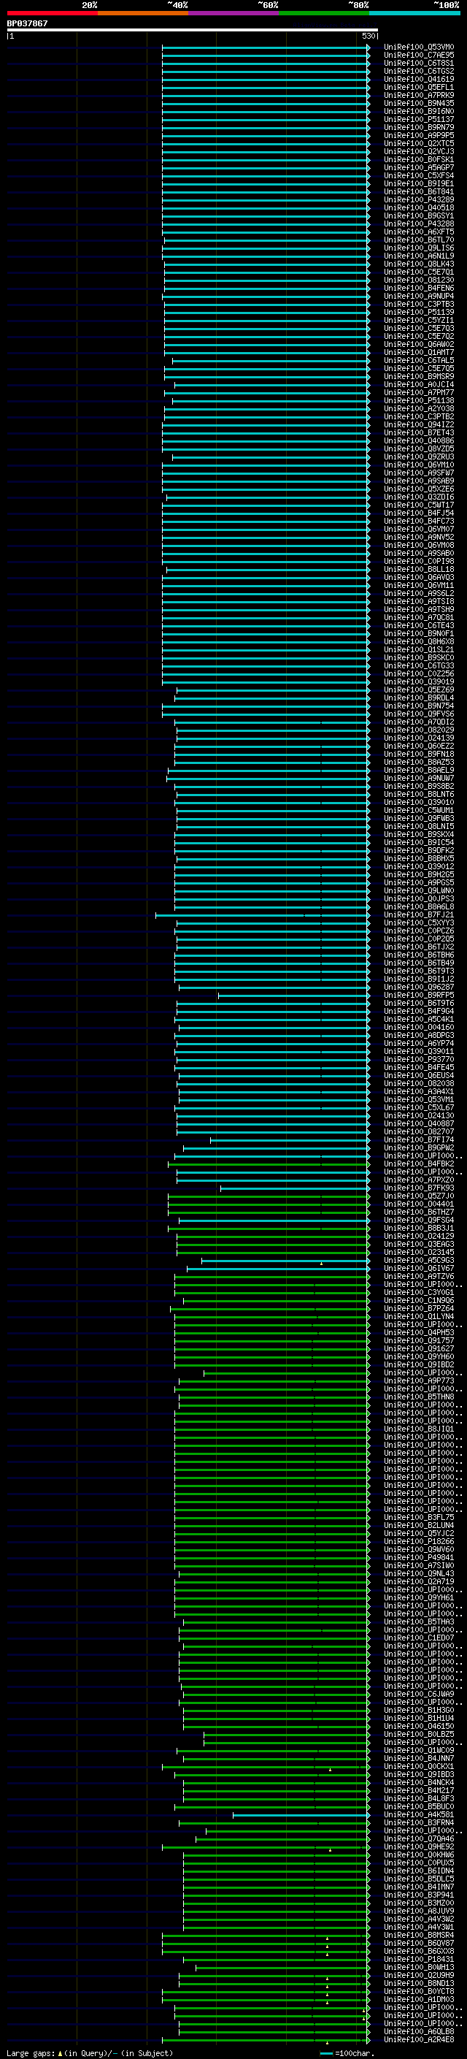The image size is (467, 2059).
Task: Open hit UniRef100_Q41619
Action: [x=418, y=79]
